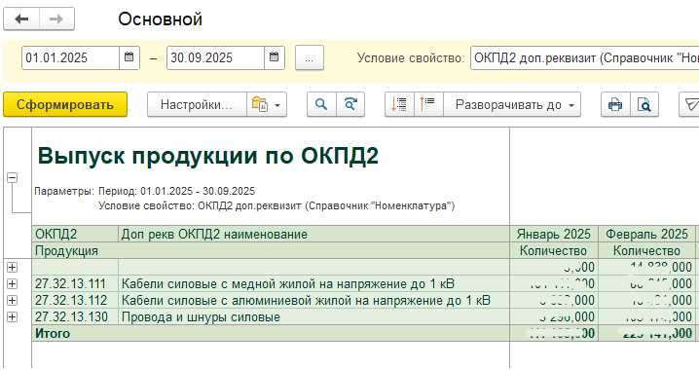
Task: Open print preview icon
Action: (644, 105)
